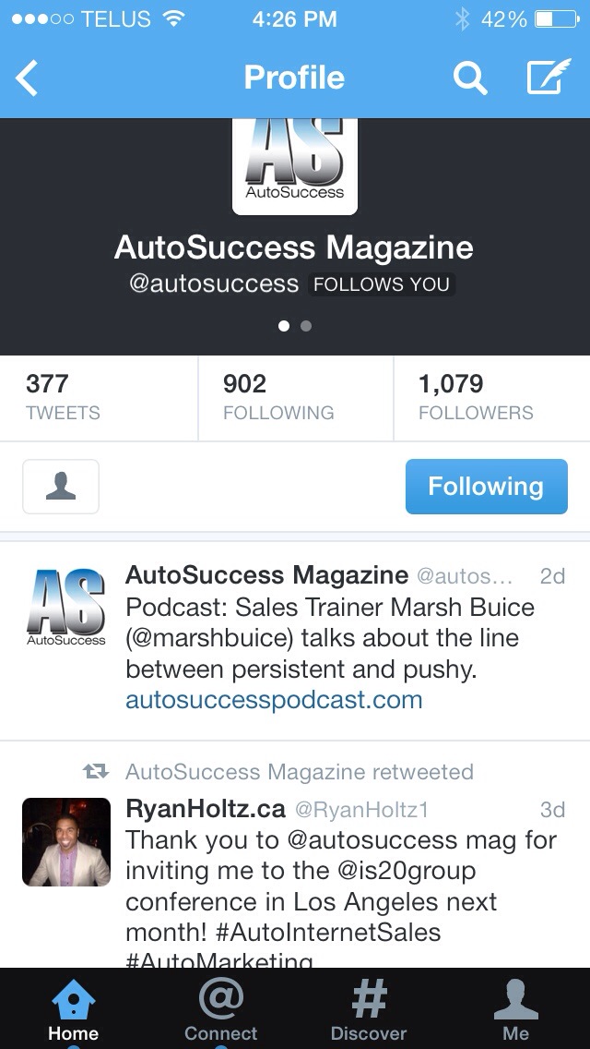Open RyanHoltz.ca profile photo thumbnail
This screenshot has width=590, height=1049.
pos(66,841)
